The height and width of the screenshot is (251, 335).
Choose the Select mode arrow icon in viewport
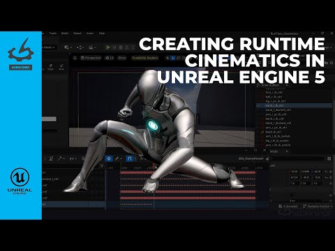pos(167,58)
